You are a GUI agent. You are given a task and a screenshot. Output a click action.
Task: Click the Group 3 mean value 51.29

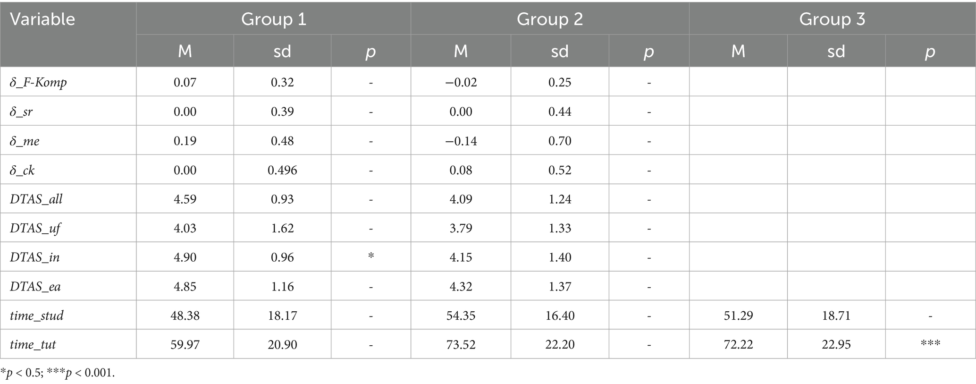(738, 316)
